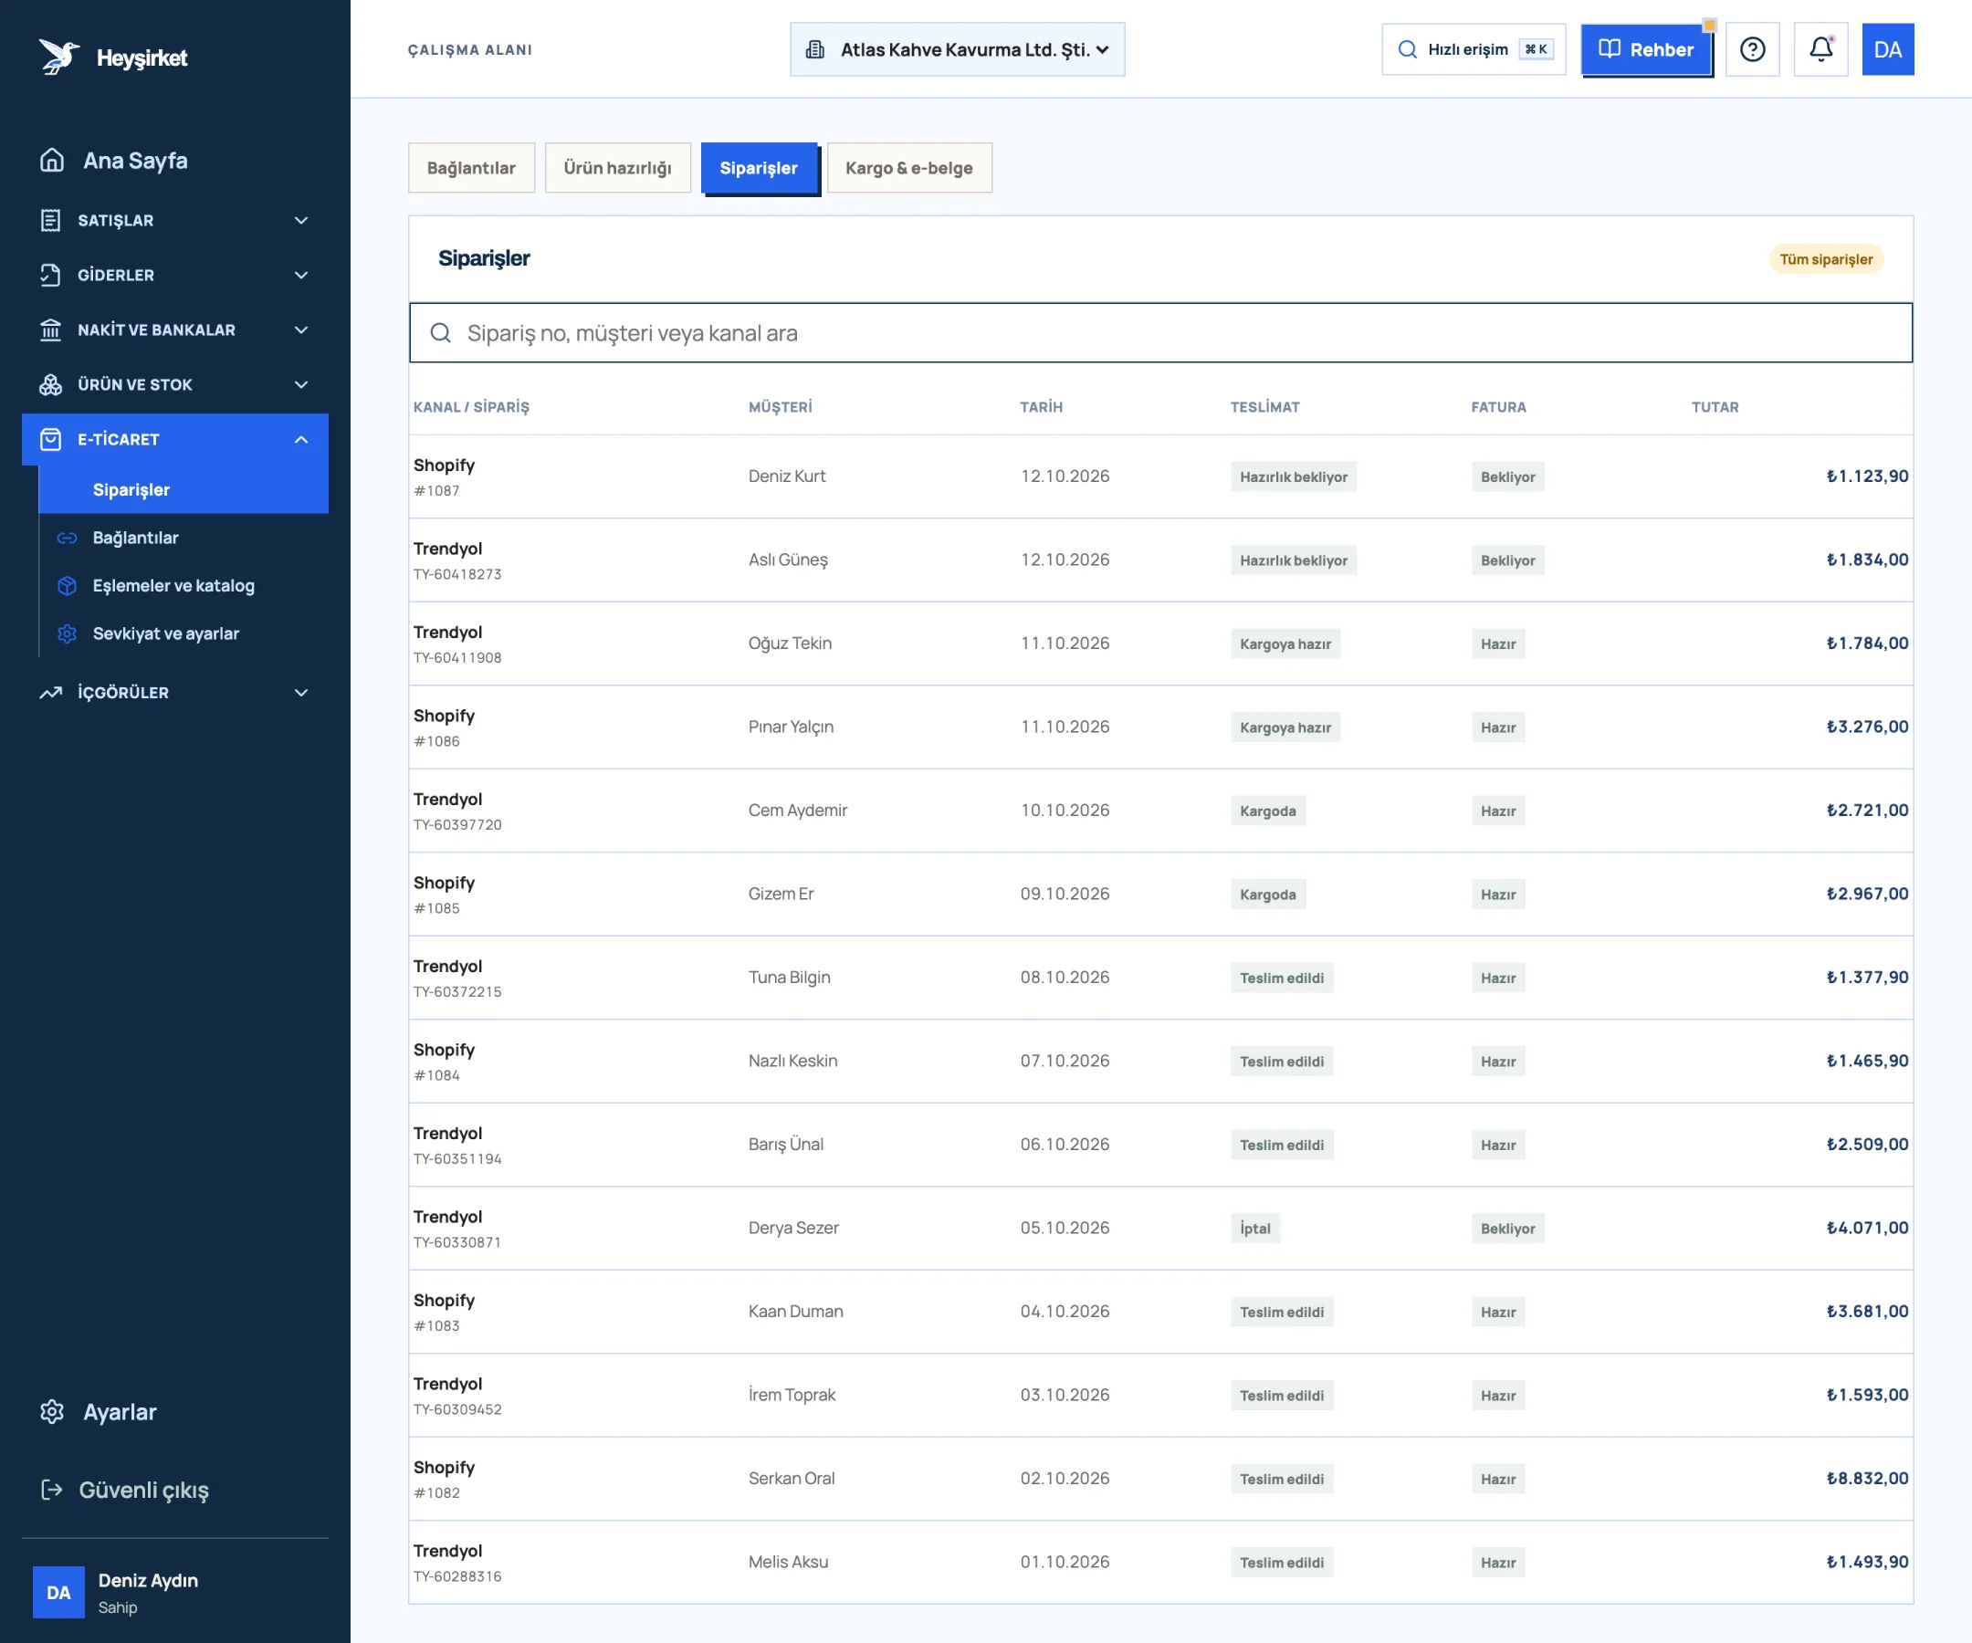Open the DA profile avatar in header
This screenshot has width=1972, height=1643.
point(1887,50)
